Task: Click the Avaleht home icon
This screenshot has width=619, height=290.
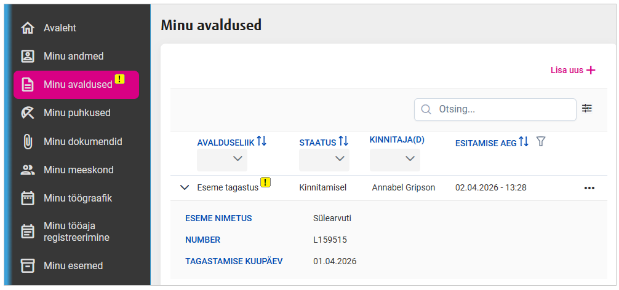Action: click(28, 28)
